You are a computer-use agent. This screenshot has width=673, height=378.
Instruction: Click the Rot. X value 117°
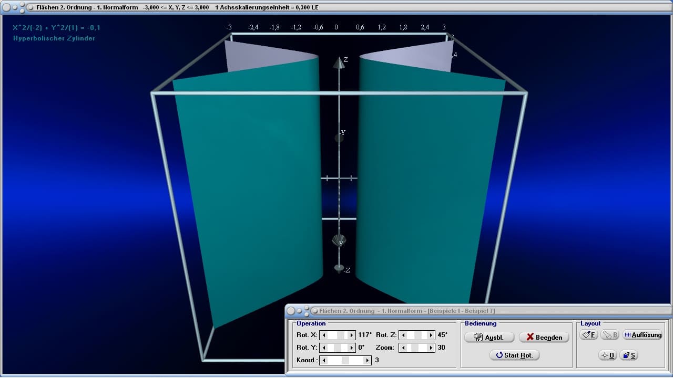(365, 335)
